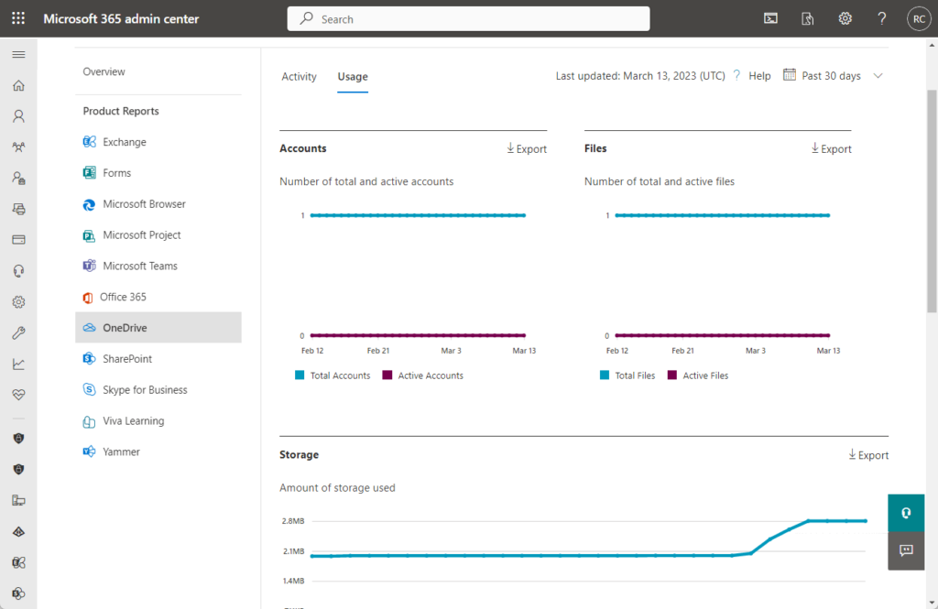Switch to the Activity tab
Image resolution: width=938 pixels, height=609 pixels.
click(300, 77)
